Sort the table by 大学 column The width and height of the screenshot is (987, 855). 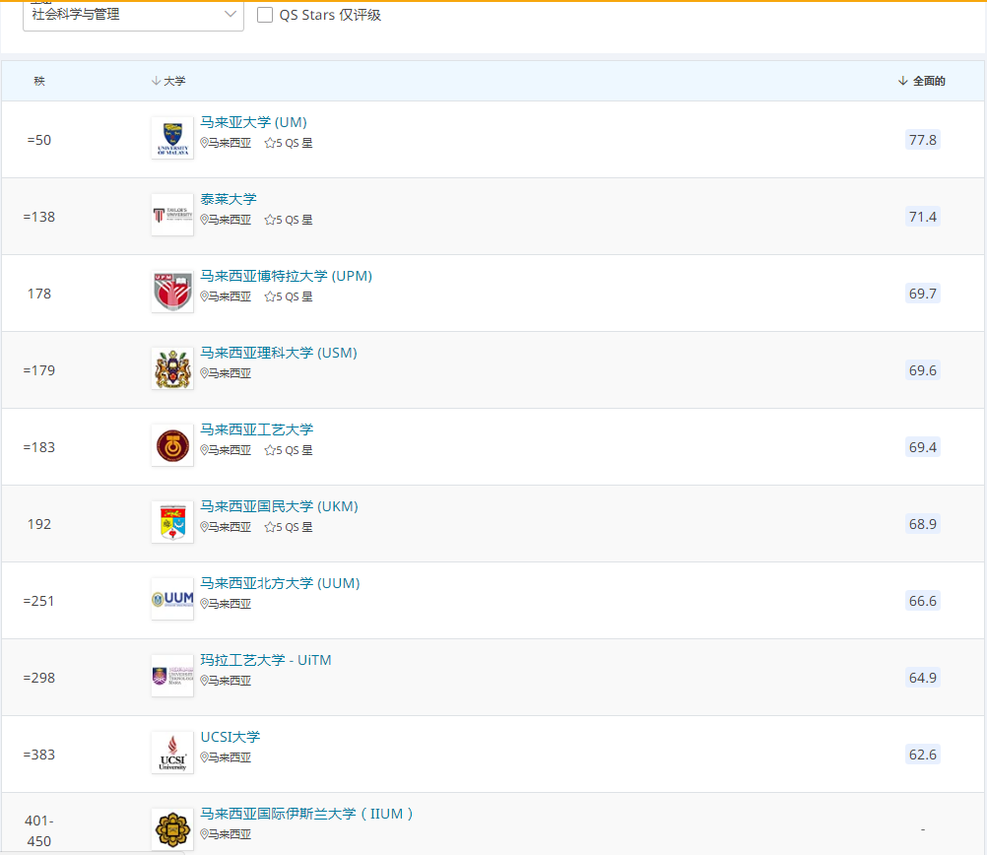168,81
